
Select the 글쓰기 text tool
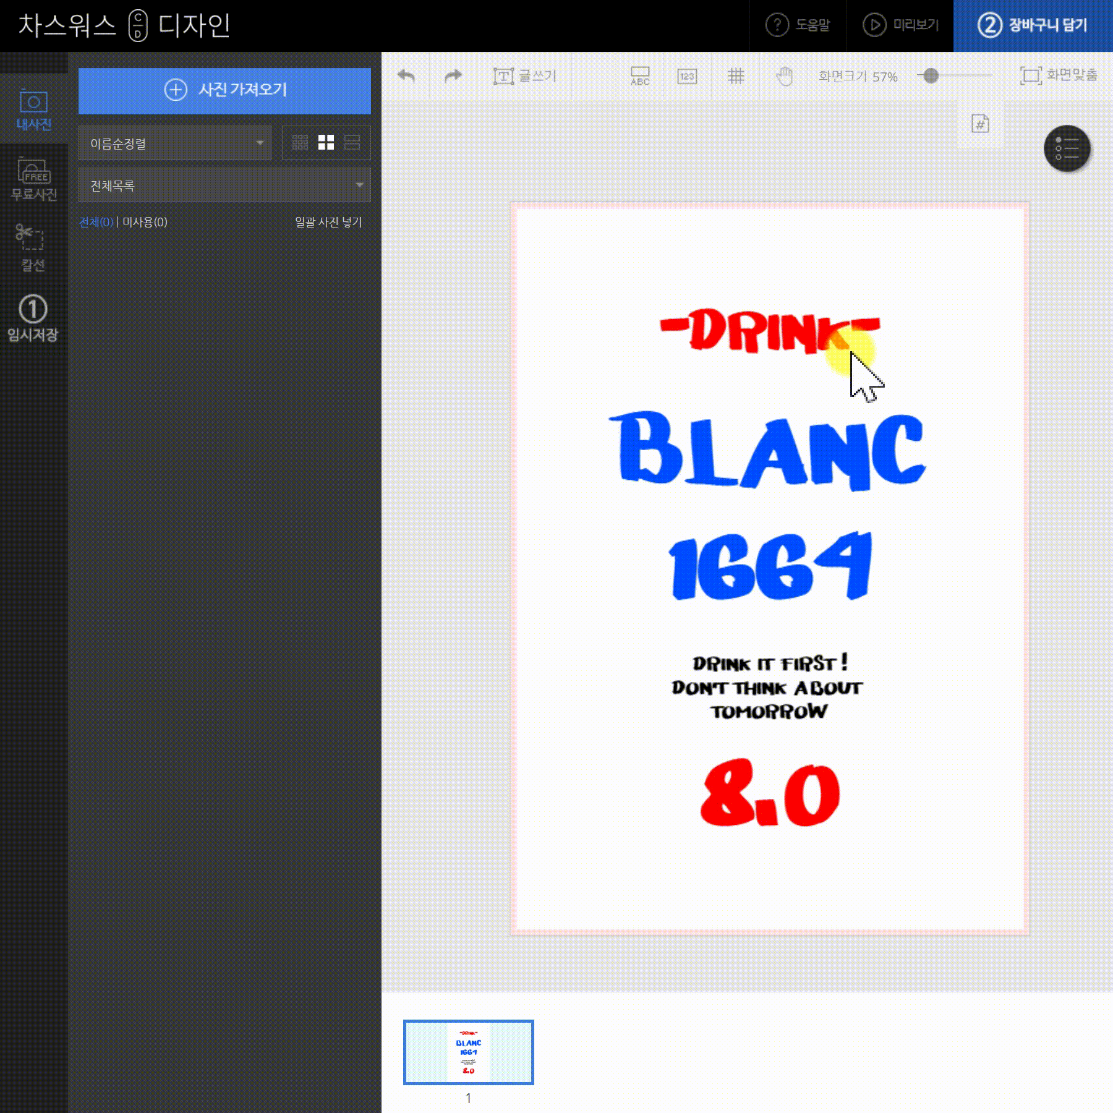(525, 76)
